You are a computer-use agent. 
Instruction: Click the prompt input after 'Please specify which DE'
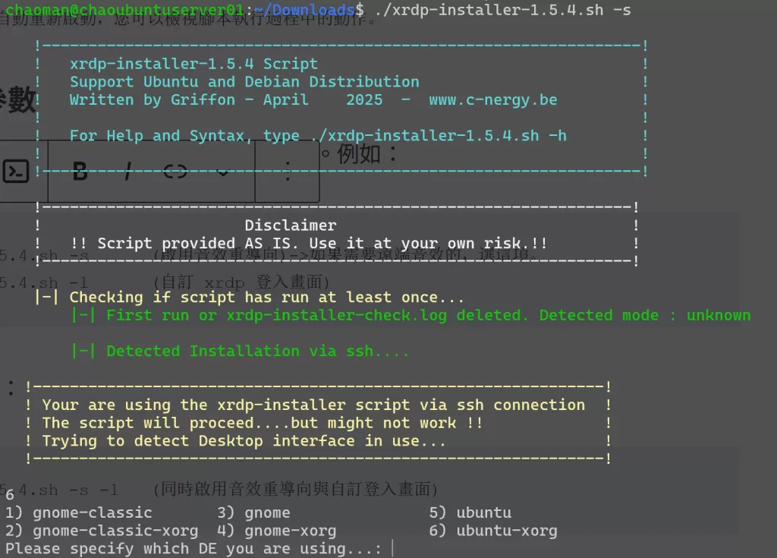tap(393, 548)
